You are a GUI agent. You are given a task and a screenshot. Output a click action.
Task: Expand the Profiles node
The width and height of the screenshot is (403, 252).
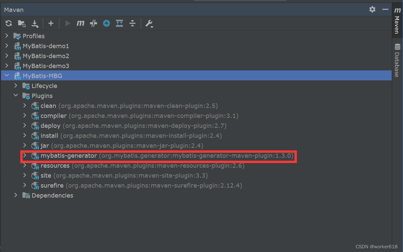(7, 36)
